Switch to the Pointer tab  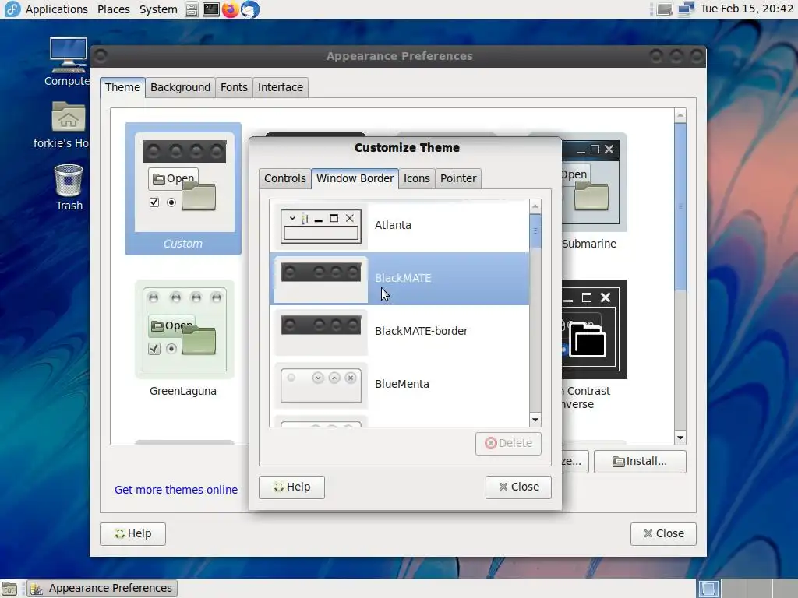point(458,178)
